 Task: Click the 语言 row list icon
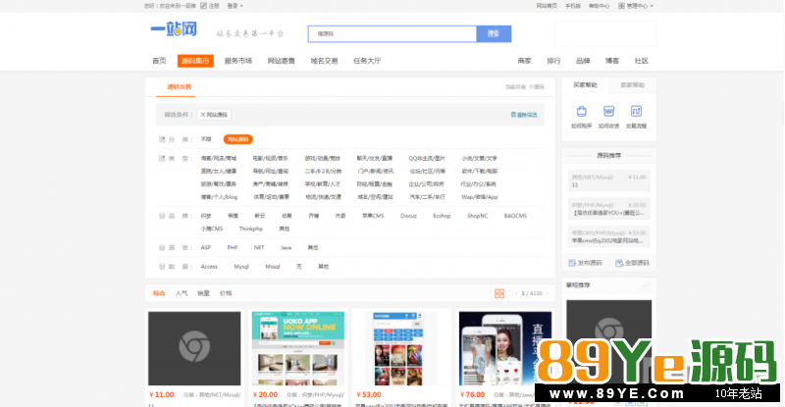click(162, 247)
